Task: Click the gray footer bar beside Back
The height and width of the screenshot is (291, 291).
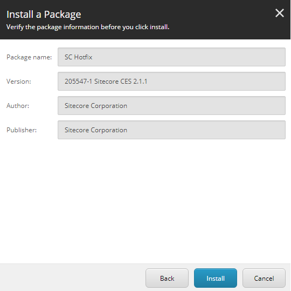Action: (x=72, y=278)
